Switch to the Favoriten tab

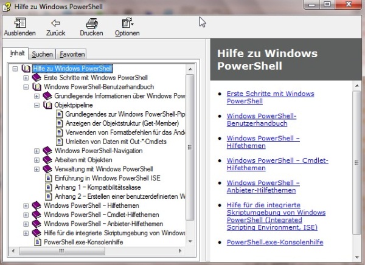click(72, 54)
